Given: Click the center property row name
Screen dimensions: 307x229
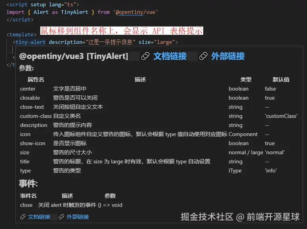Looking at the screenshot, I should tap(28, 89).
